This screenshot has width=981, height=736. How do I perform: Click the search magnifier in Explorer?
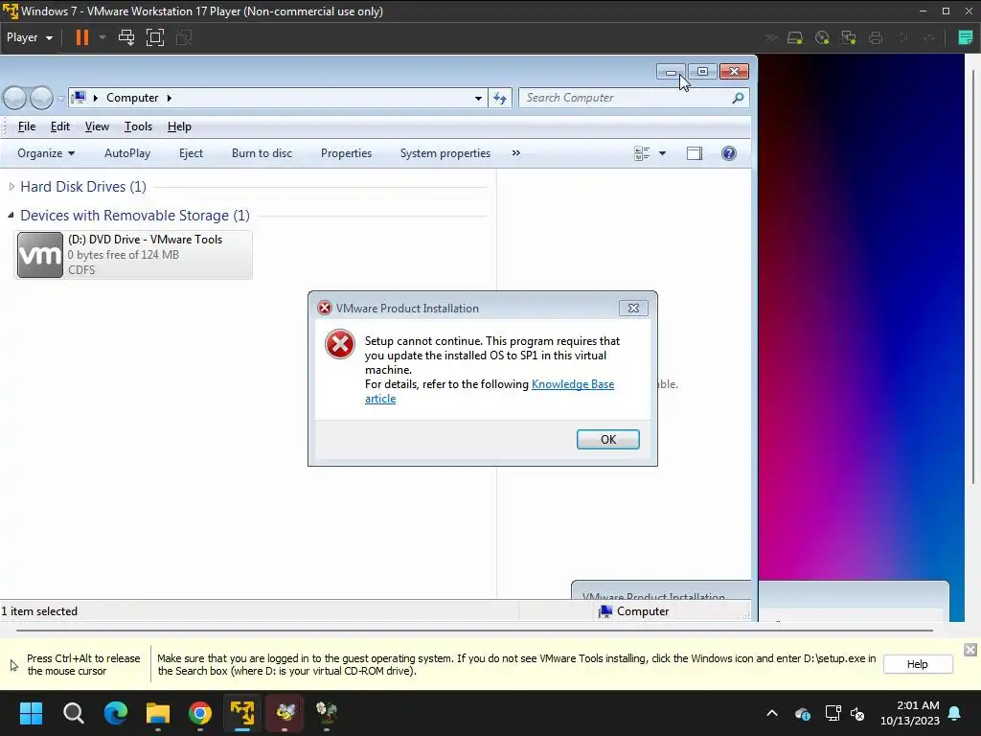(x=739, y=98)
